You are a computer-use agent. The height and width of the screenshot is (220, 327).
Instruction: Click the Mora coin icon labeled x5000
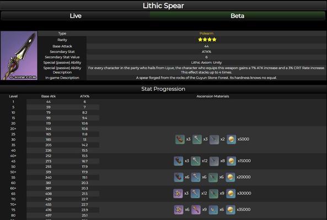(x=231, y=139)
